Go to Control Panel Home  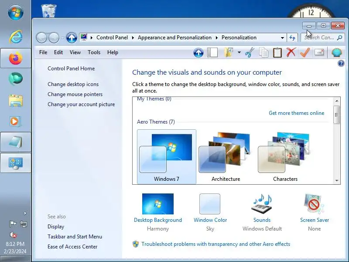[71, 69]
